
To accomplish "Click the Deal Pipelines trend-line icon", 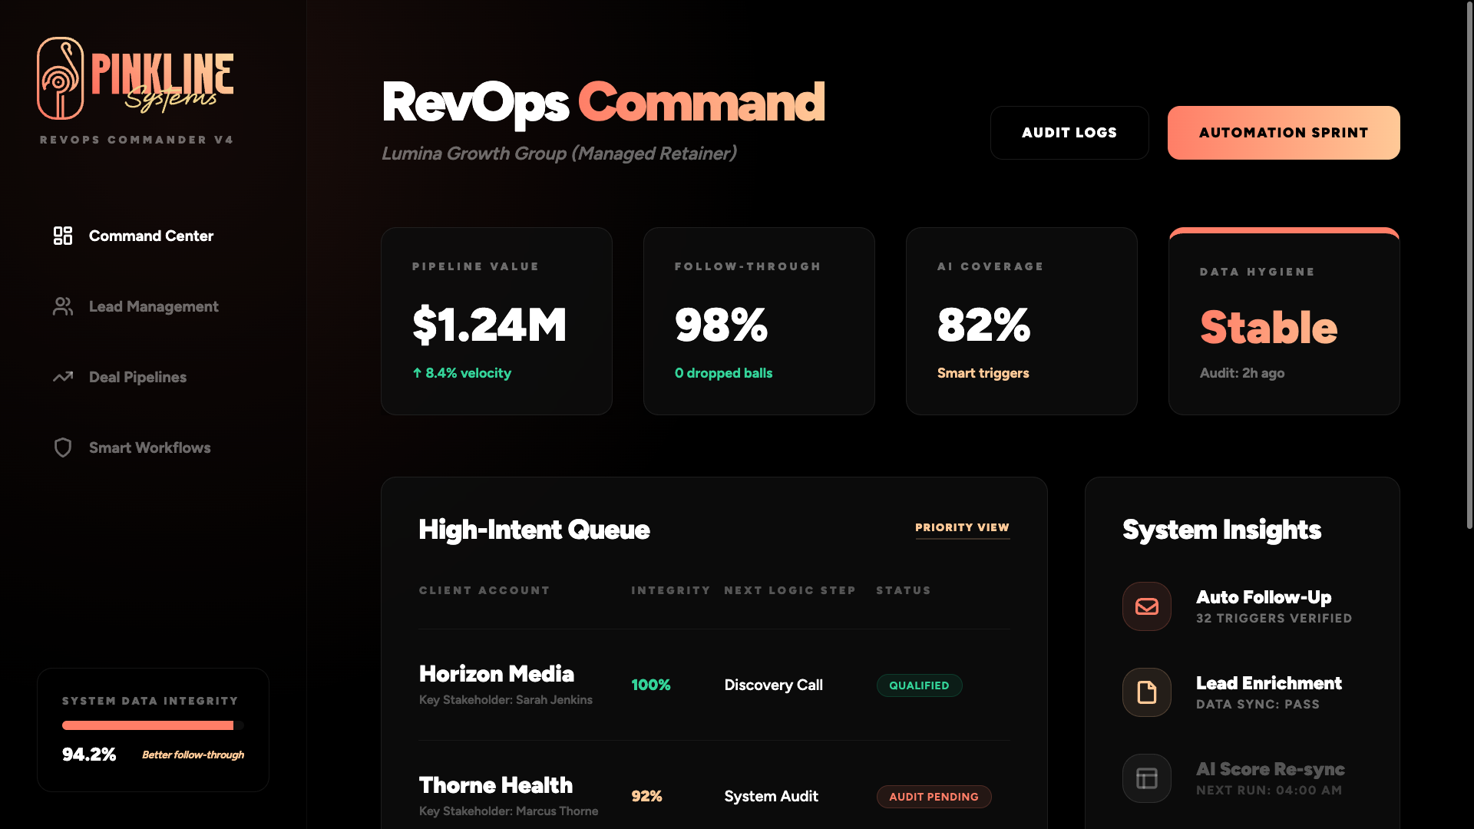I will [62, 377].
